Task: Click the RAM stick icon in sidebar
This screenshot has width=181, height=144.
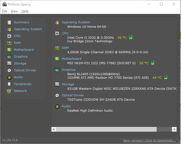Action: [x=9, y=43]
